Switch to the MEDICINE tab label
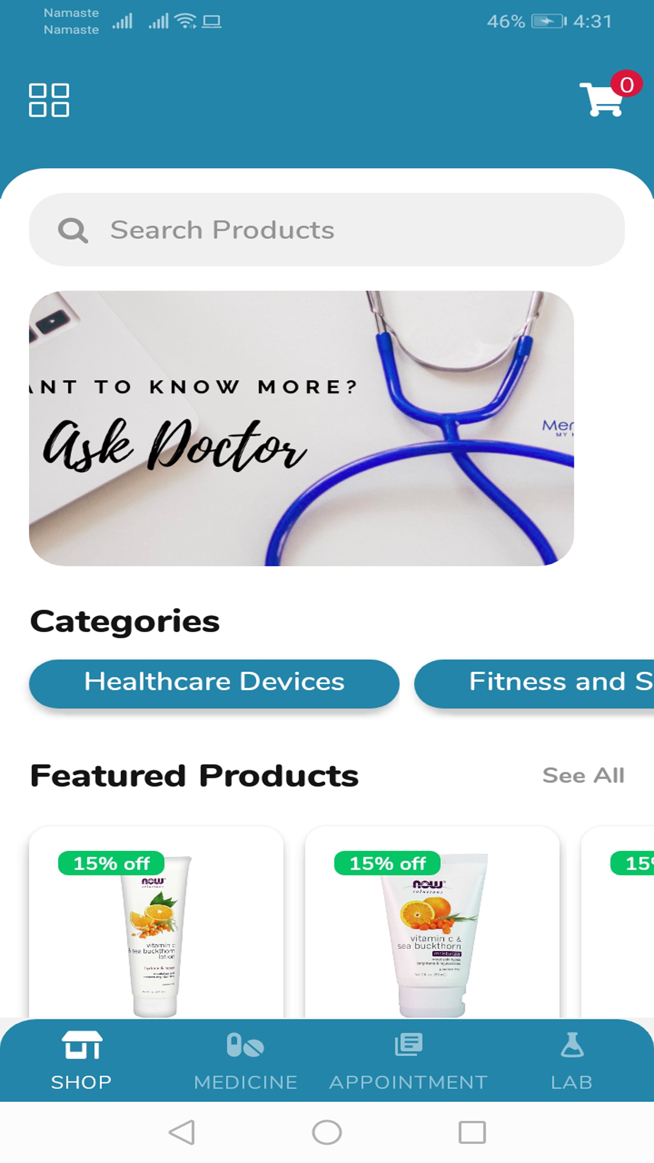The image size is (654, 1163). coord(245,1082)
